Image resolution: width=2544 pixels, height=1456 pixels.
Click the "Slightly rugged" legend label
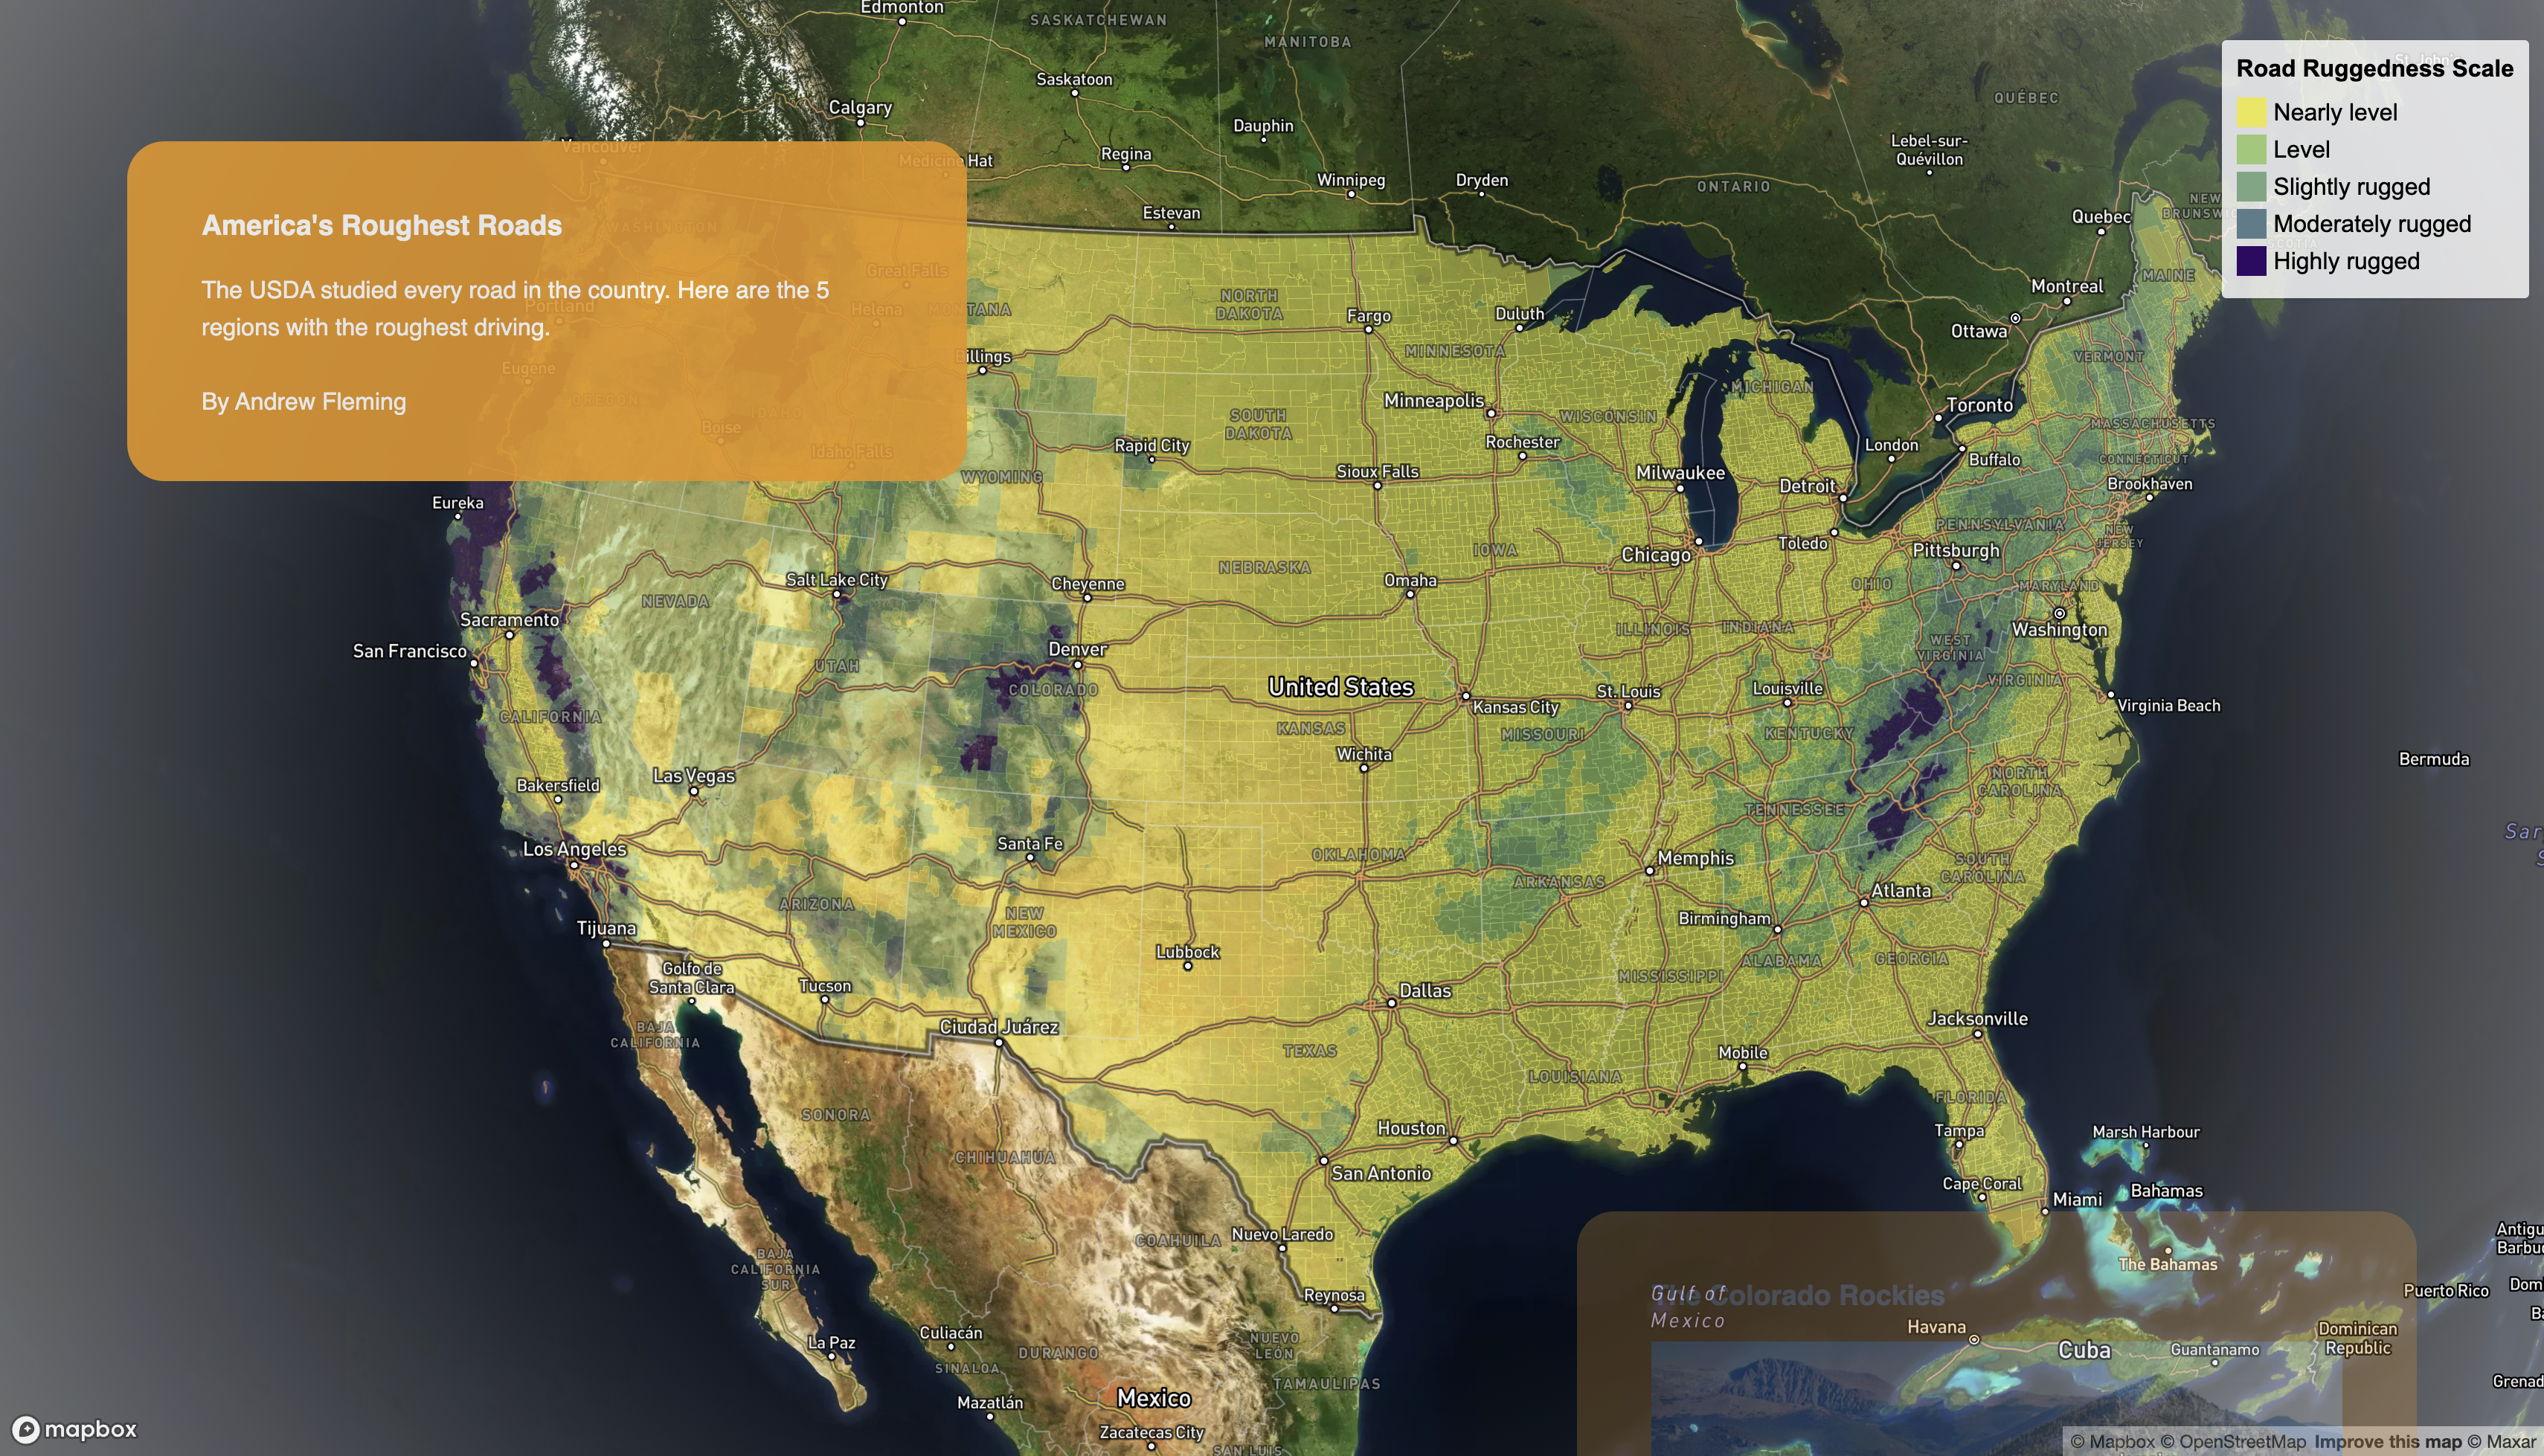(x=2352, y=187)
